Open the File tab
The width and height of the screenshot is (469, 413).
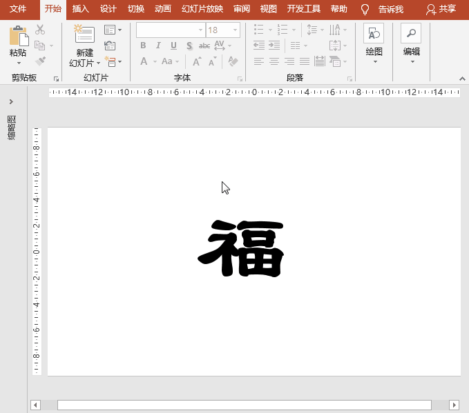[18, 9]
